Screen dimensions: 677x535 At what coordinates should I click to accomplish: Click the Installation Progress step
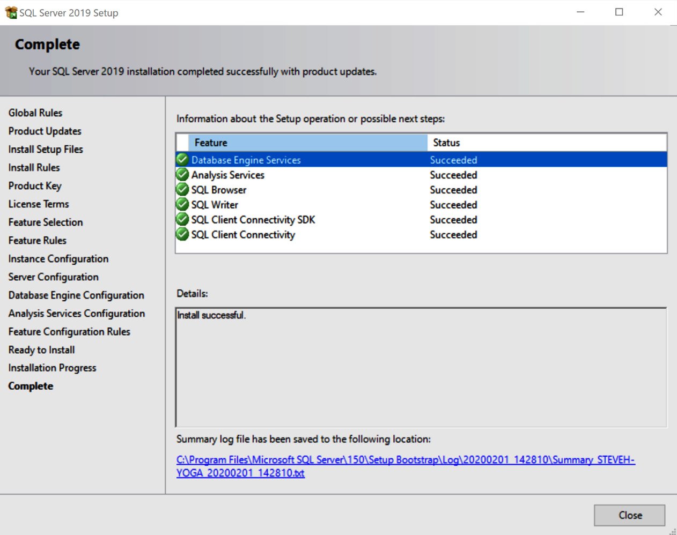(x=52, y=368)
